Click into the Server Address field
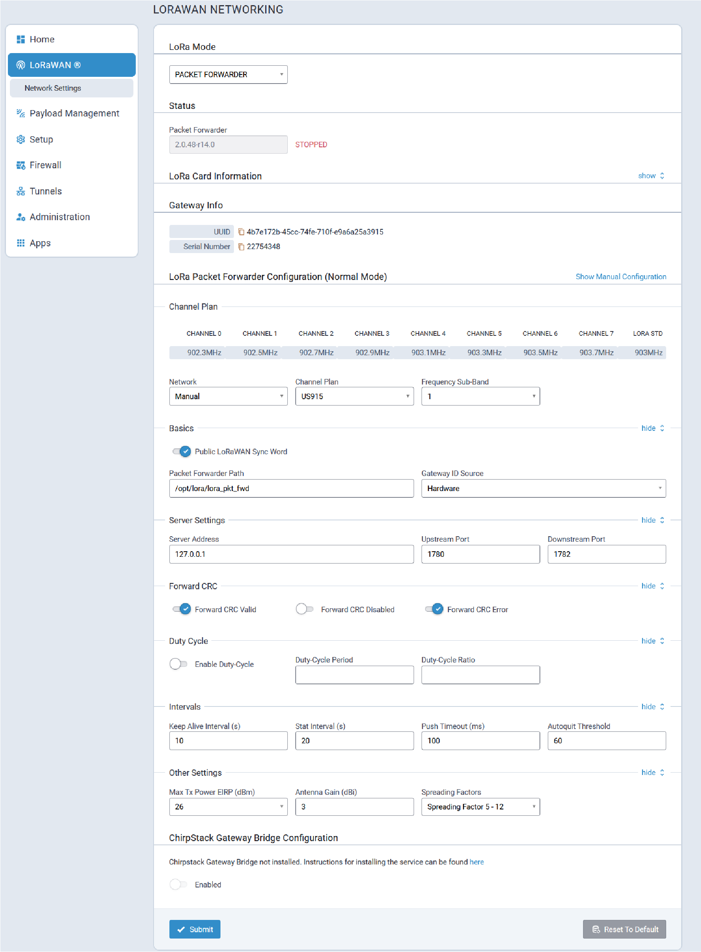This screenshot has width=701, height=952. pos(291,554)
